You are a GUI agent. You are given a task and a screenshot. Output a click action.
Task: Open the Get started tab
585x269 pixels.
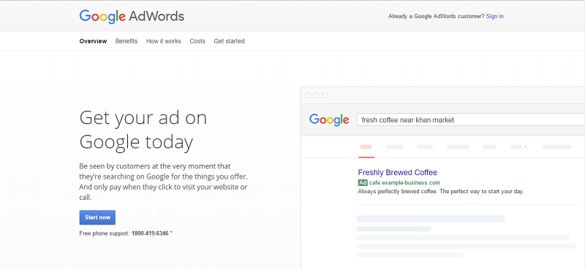[x=229, y=41]
